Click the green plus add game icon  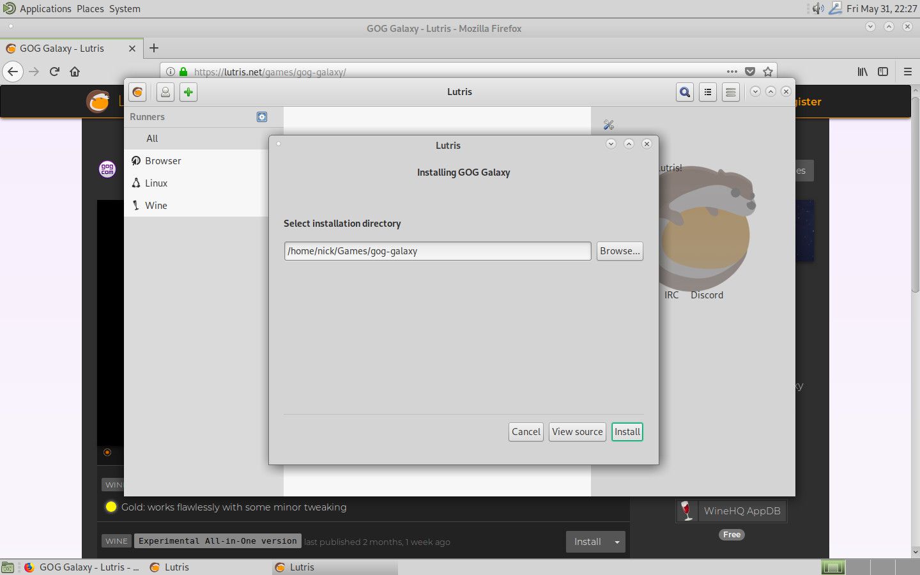click(188, 92)
